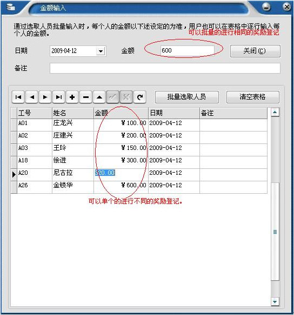294x315 pixels.
Task: Click 关闭(C) button
Action: (255, 51)
